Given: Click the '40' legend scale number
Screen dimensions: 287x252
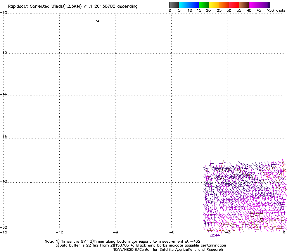Looking at the screenshot, I should 249,10.
